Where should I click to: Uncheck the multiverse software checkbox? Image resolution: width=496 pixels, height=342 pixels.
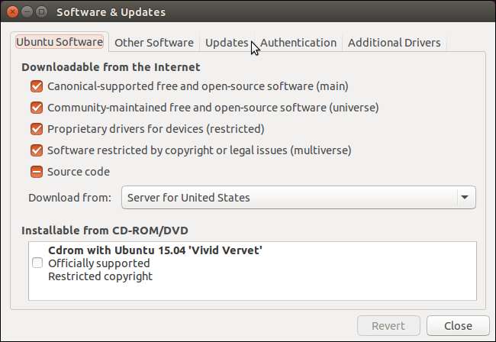37,150
